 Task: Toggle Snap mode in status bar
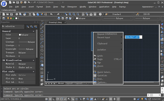pos(46,99)
